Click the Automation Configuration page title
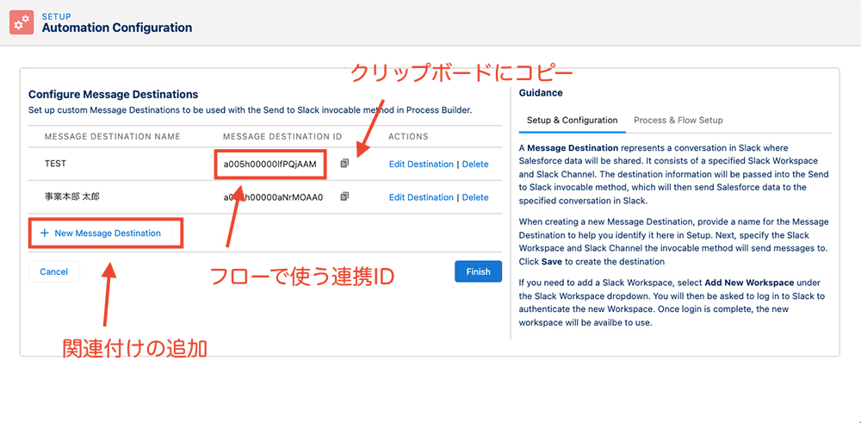Screen dimensions: 861x423 117,27
